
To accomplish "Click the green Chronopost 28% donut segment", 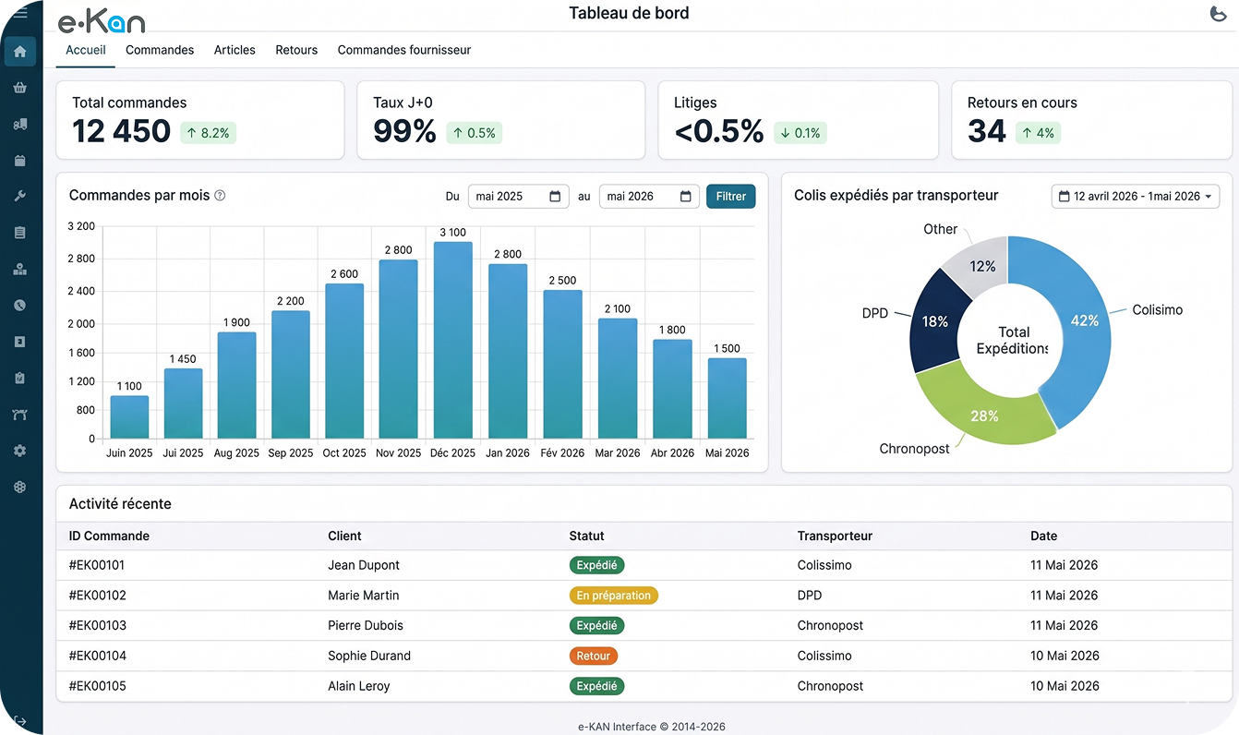I will [x=985, y=415].
